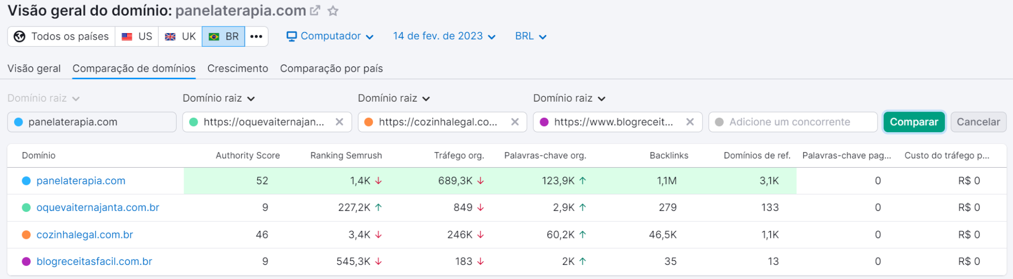
Task: Click the Comparar button
Action: pyautogui.click(x=914, y=122)
